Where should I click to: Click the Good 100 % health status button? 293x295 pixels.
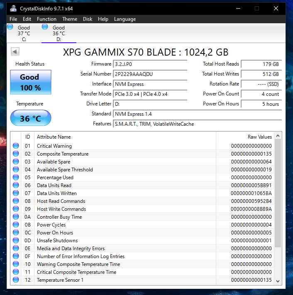(31, 82)
